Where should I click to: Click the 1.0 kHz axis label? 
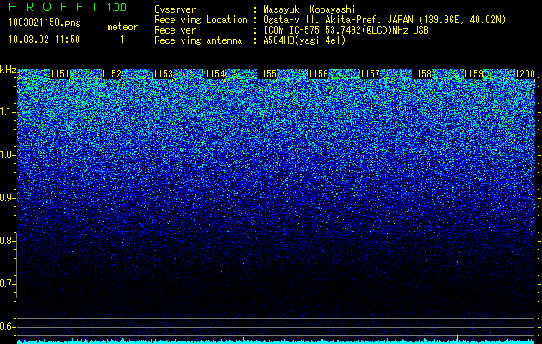6,155
